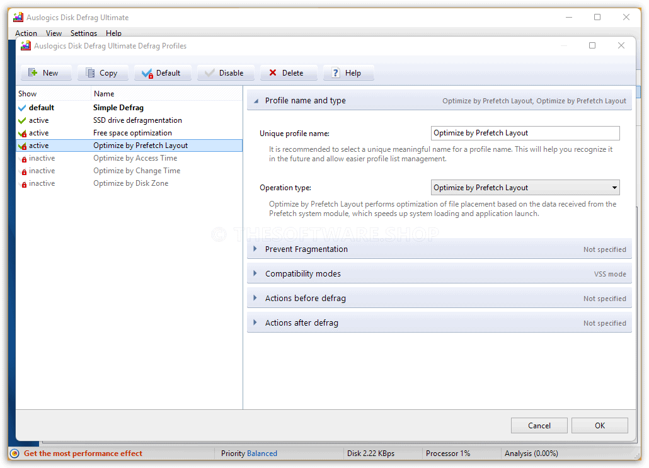The height and width of the screenshot is (468, 649).
Task: Expand the Prevent Fragmentation section
Action: [439, 249]
